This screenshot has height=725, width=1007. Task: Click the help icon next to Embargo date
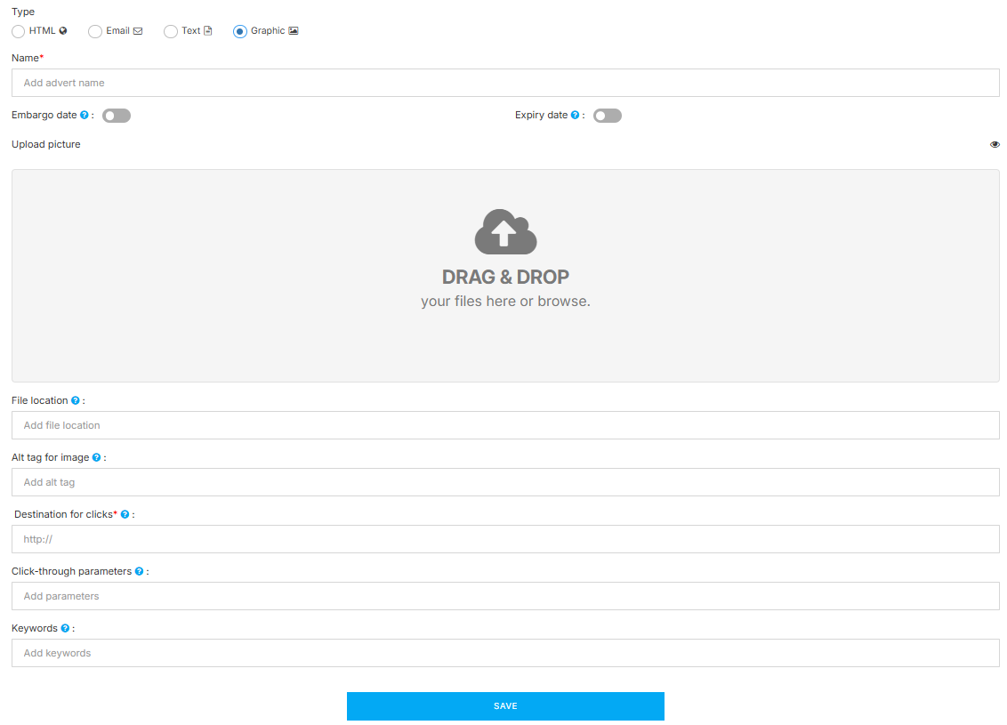click(85, 116)
